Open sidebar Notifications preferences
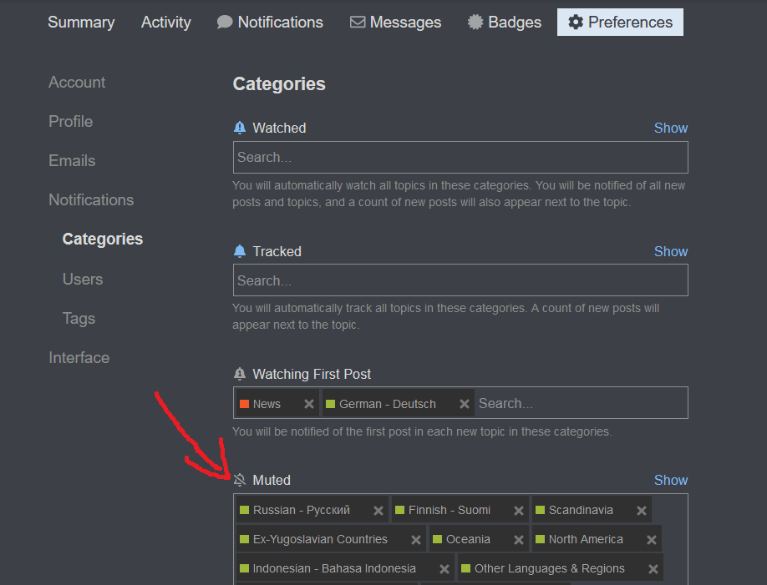 pyautogui.click(x=91, y=199)
